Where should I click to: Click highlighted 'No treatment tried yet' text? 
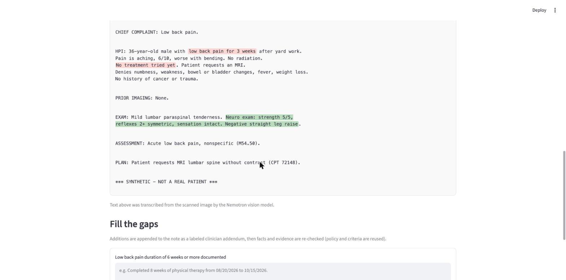146,65
